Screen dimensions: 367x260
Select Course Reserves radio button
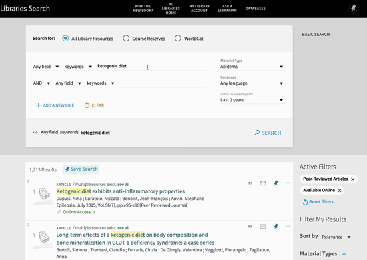pyautogui.click(x=126, y=39)
